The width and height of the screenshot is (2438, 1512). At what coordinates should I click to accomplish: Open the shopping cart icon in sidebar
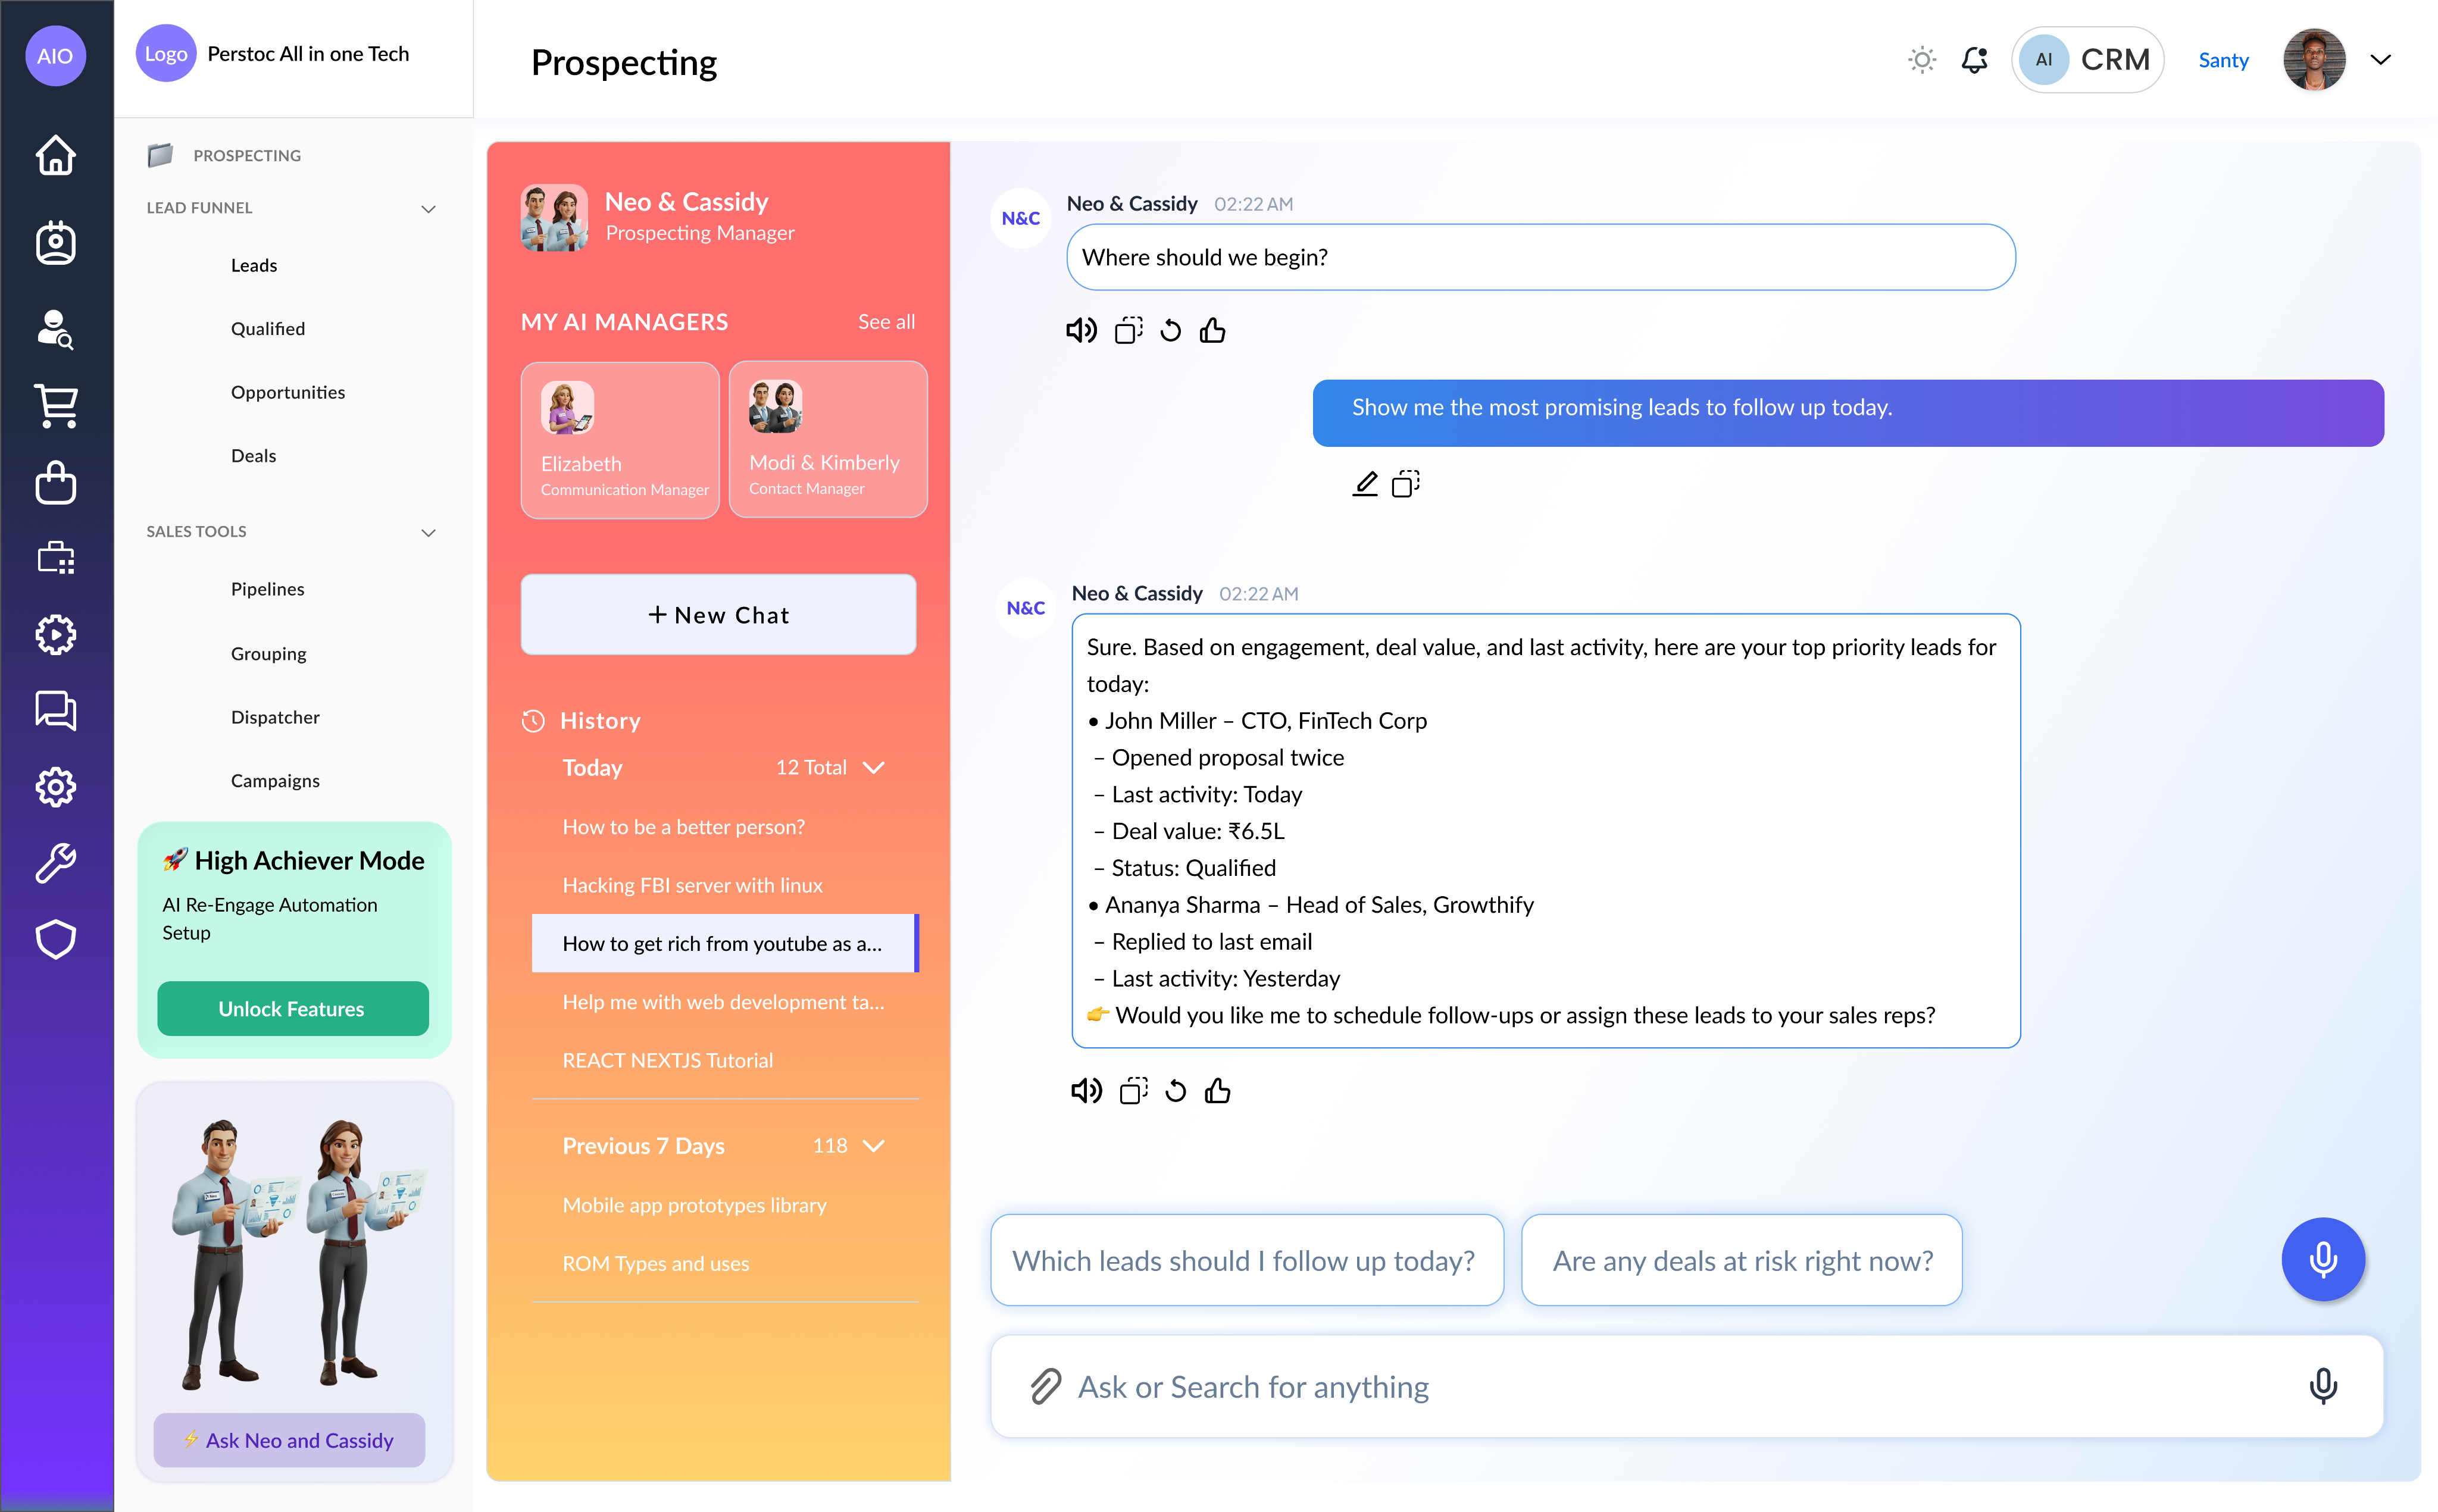56,405
